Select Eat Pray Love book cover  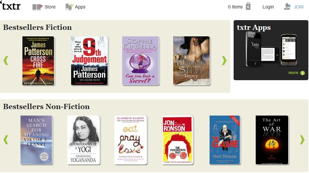click(x=131, y=140)
